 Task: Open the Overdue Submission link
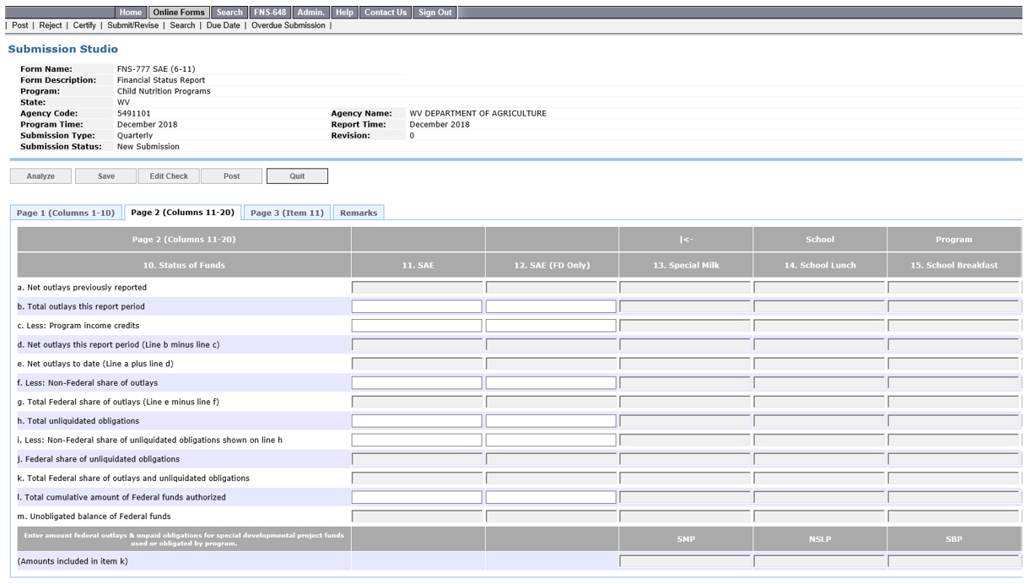pyautogui.click(x=288, y=25)
